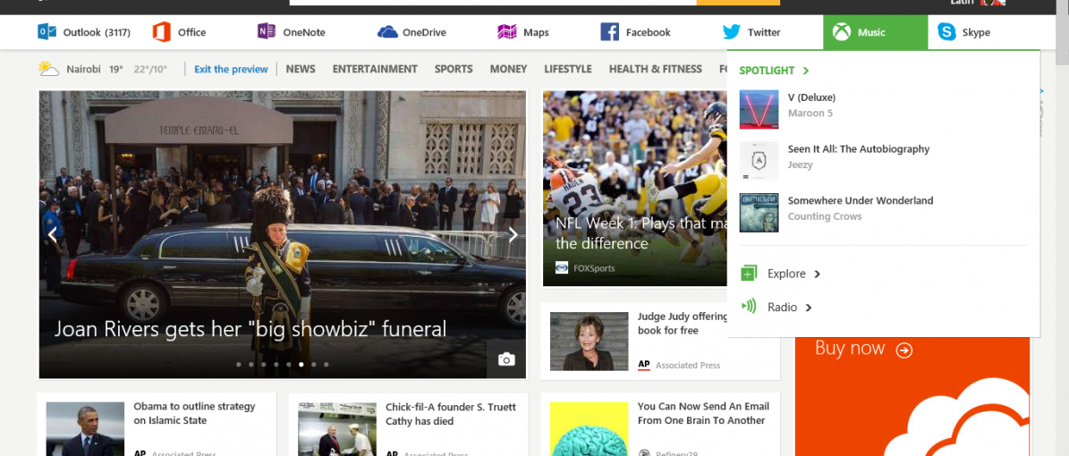Click the SPOTLIGHT heading link
Screen dimensions: 1069x456
tap(767, 71)
